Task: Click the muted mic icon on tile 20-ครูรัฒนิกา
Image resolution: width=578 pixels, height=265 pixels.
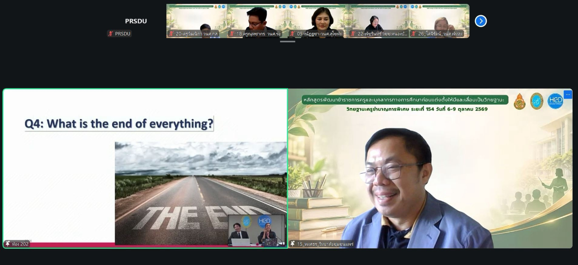Action: pos(171,34)
